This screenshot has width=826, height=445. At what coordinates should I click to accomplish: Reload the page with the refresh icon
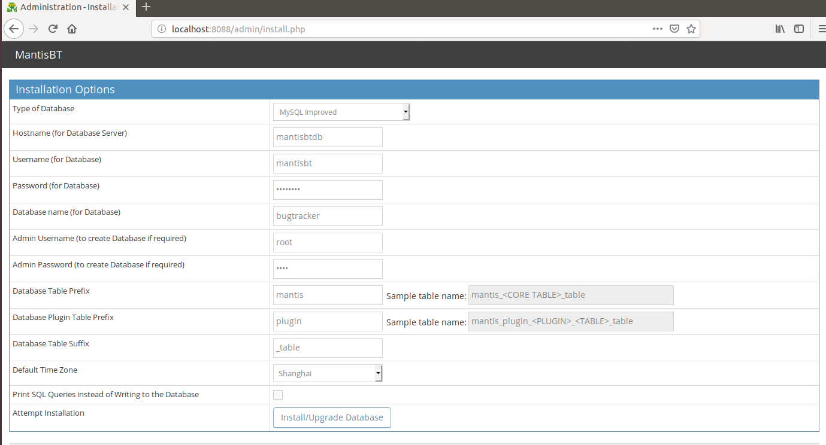tap(53, 29)
